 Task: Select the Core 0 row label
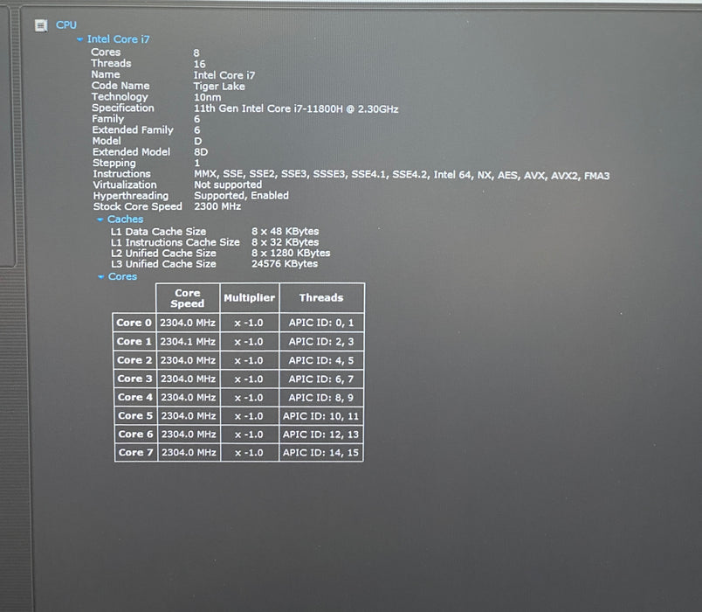[x=134, y=323]
